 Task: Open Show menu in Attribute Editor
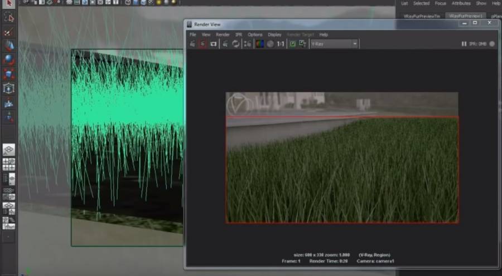pos(481,3)
